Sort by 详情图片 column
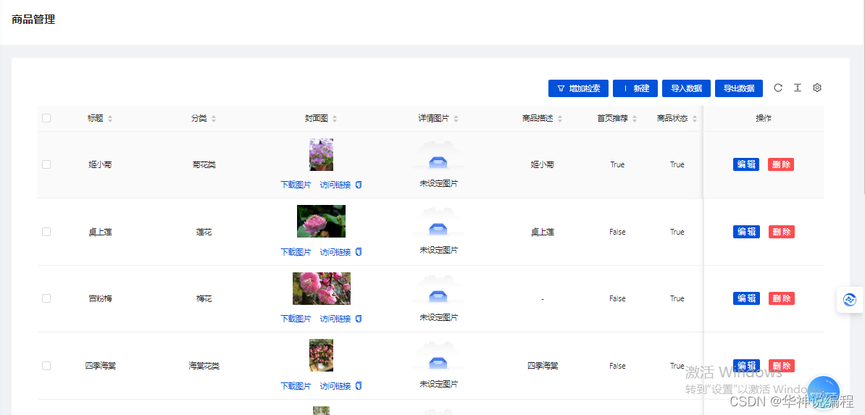 (456, 119)
